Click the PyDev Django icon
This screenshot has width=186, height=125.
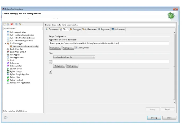coord(8,72)
